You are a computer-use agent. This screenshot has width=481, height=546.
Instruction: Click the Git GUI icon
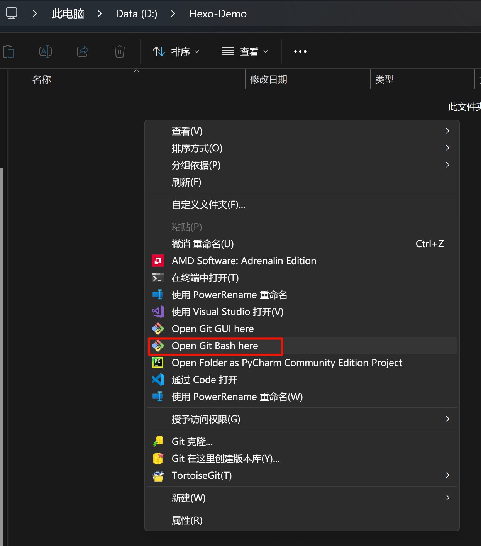click(158, 329)
